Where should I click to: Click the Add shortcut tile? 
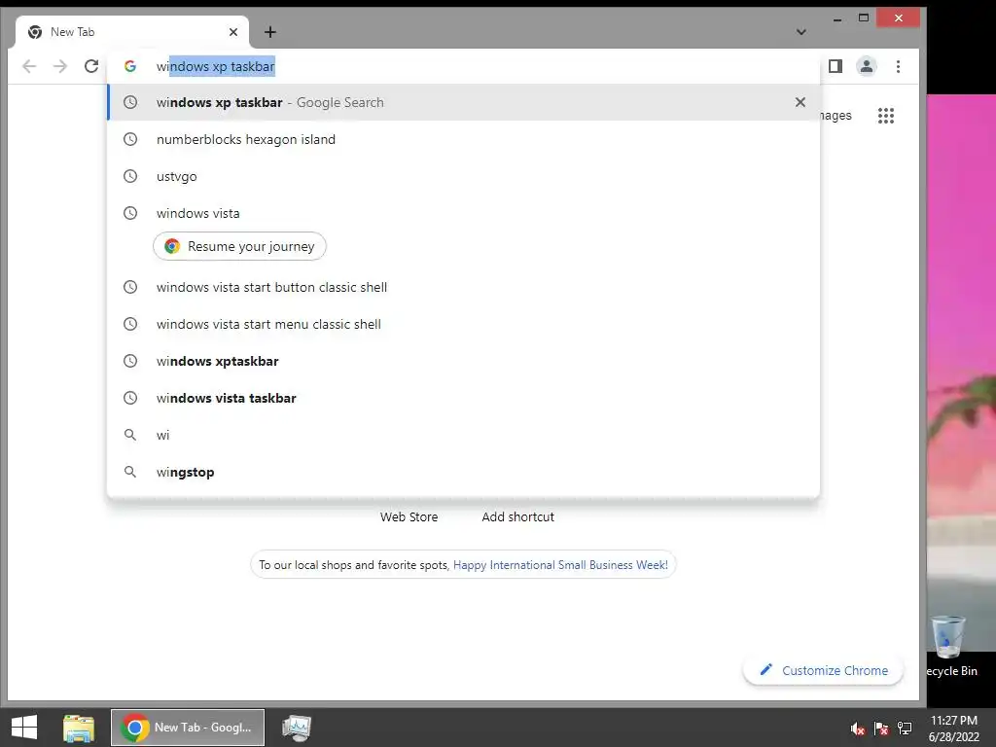[x=517, y=517]
